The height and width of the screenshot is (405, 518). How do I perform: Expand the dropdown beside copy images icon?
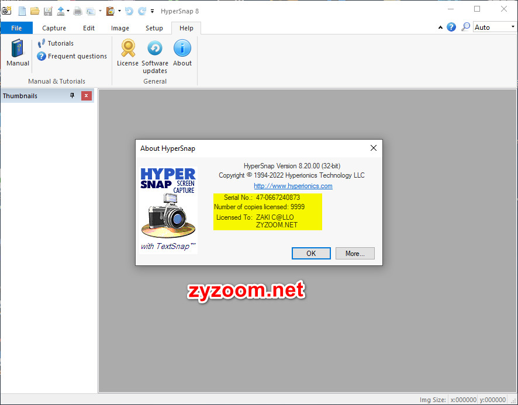[x=100, y=11]
